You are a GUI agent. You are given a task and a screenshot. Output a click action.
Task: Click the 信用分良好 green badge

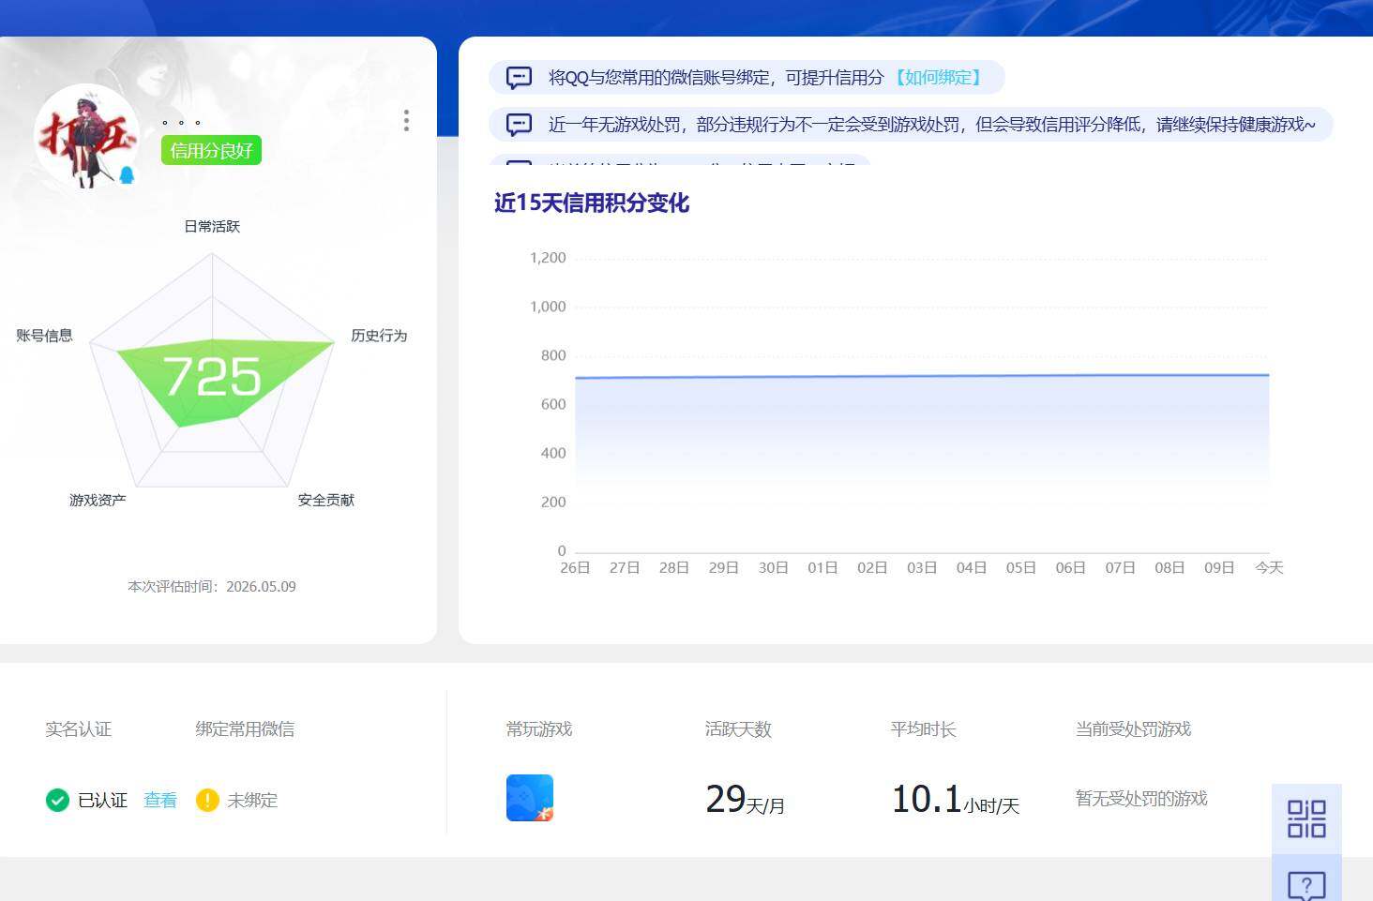(x=211, y=150)
